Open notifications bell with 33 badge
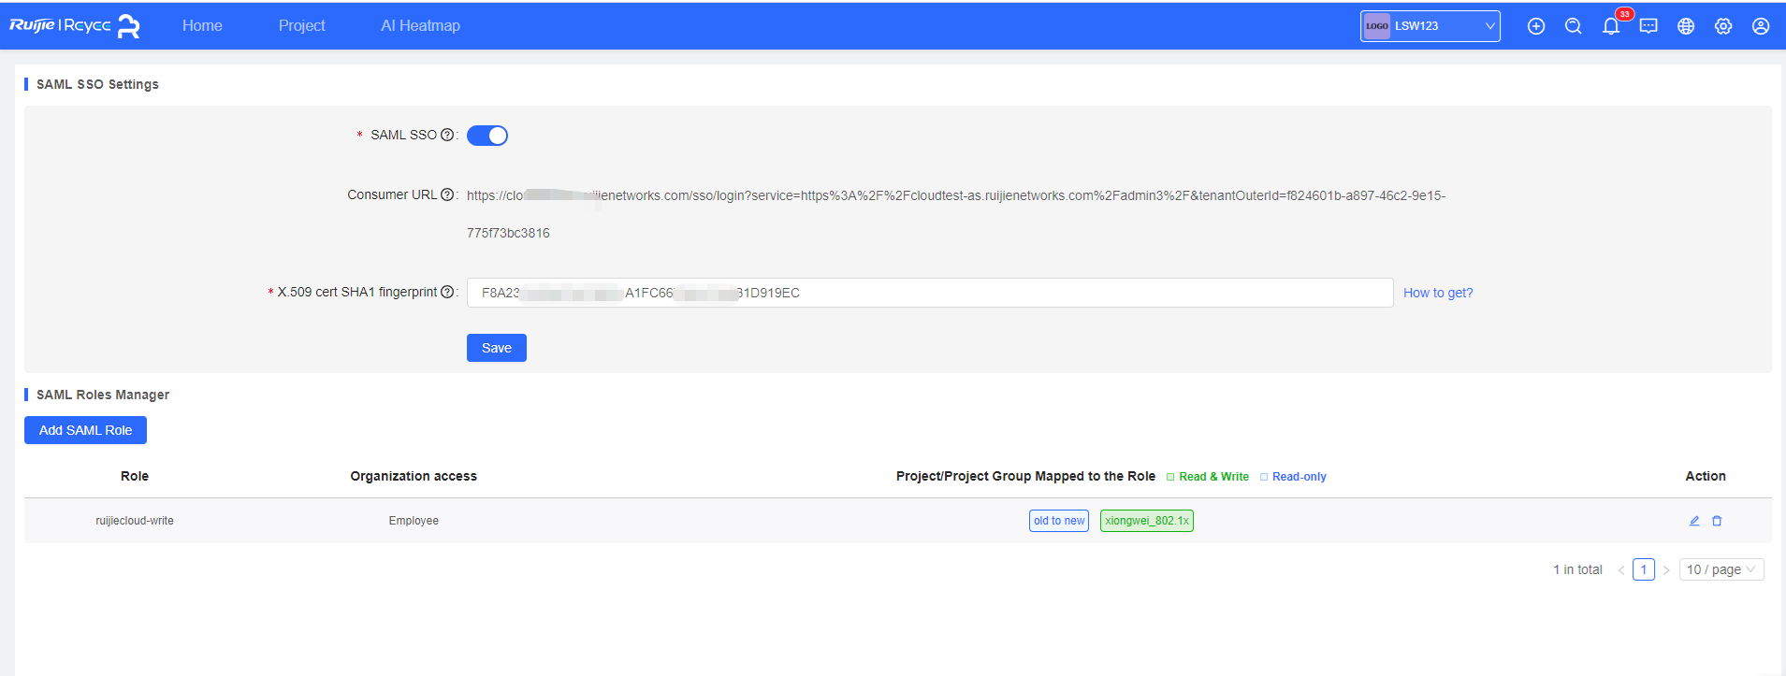Image resolution: width=1786 pixels, height=676 pixels. 1610,26
